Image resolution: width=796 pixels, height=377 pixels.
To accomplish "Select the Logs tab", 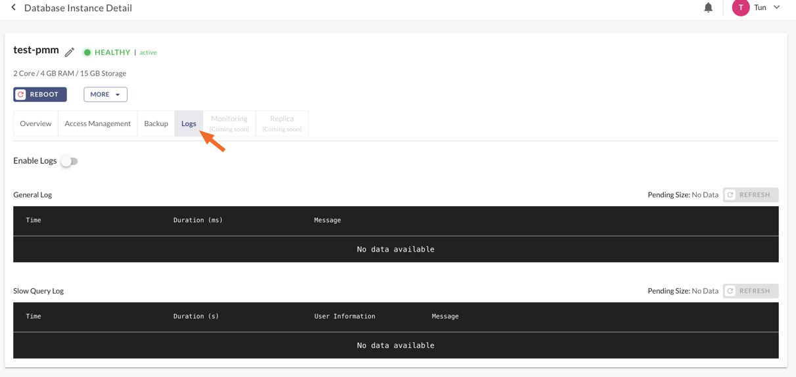I will 189,123.
